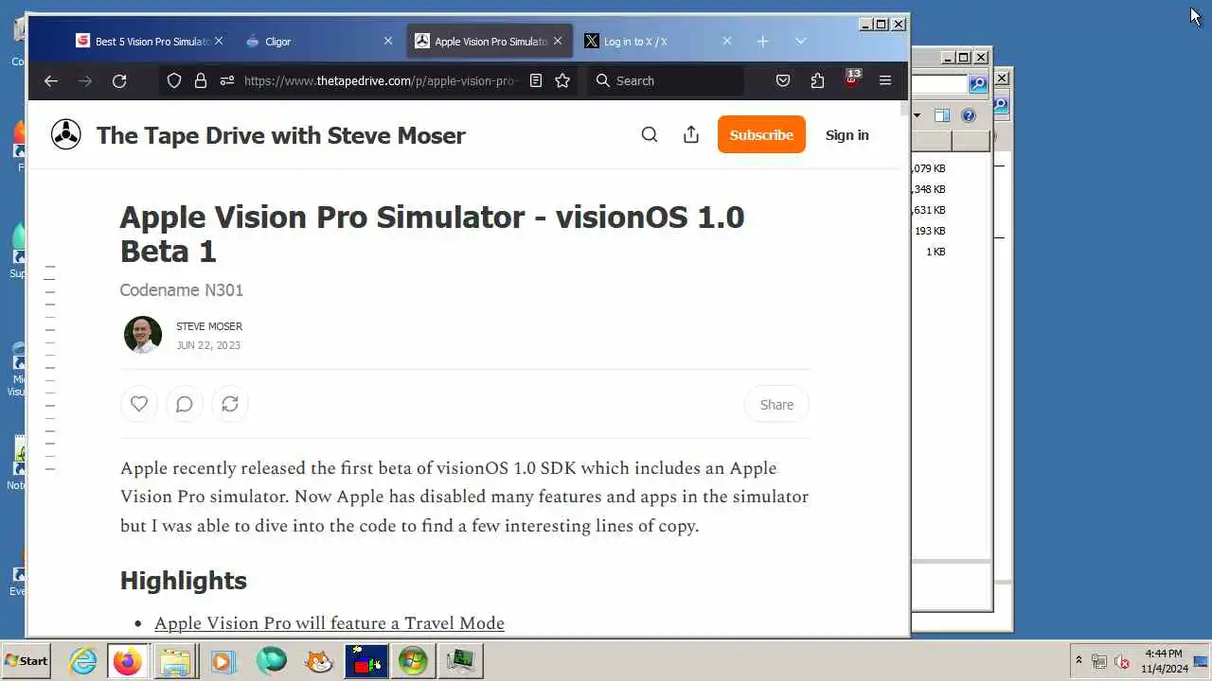Open site permissions icon in address bar
The height and width of the screenshot is (681, 1212).
(x=226, y=81)
